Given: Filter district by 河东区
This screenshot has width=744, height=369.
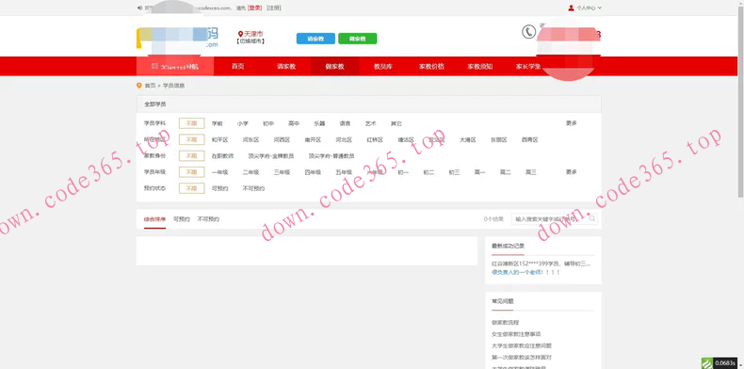Looking at the screenshot, I should [251, 140].
